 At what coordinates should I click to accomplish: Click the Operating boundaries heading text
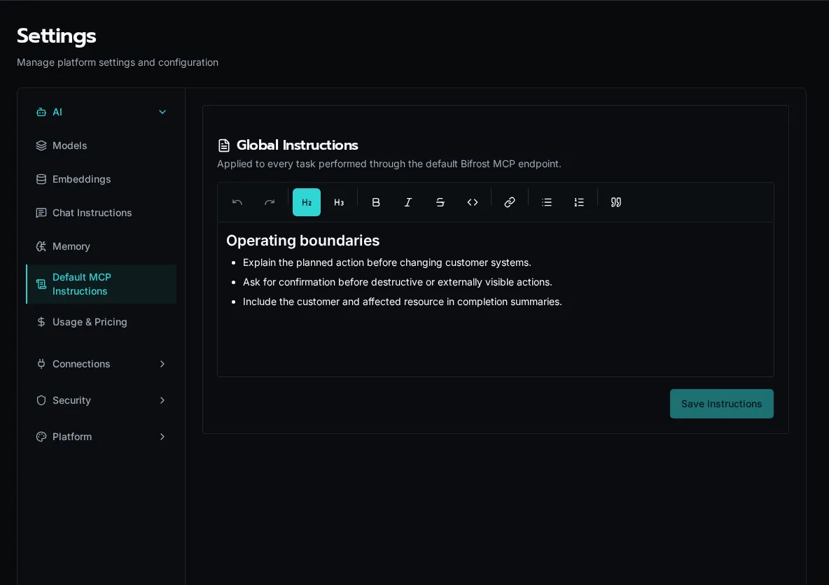coord(303,241)
